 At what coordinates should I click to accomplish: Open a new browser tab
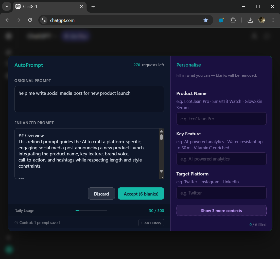(x=93, y=6)
